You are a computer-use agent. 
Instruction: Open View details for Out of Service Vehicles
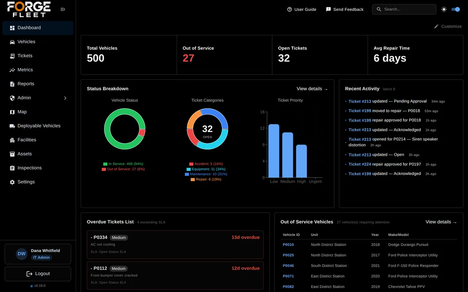441,222
